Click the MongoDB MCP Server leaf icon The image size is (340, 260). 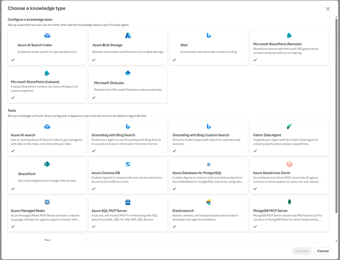289,202
